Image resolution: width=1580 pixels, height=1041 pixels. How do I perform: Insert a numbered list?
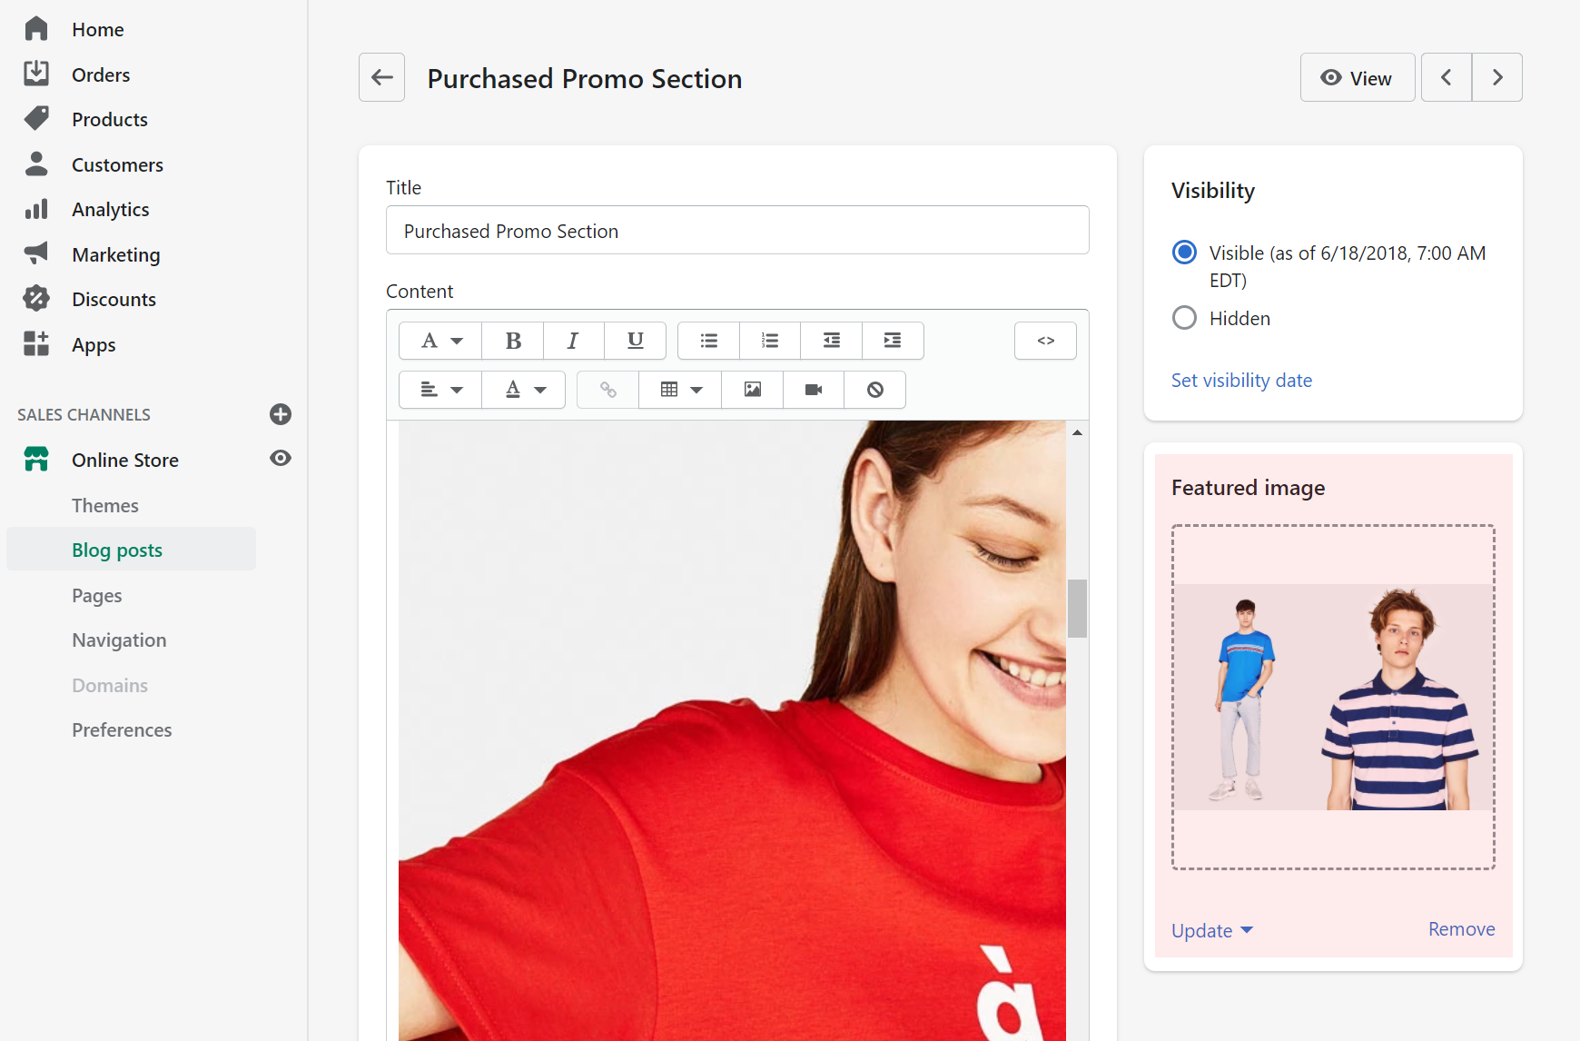(770, 341)
